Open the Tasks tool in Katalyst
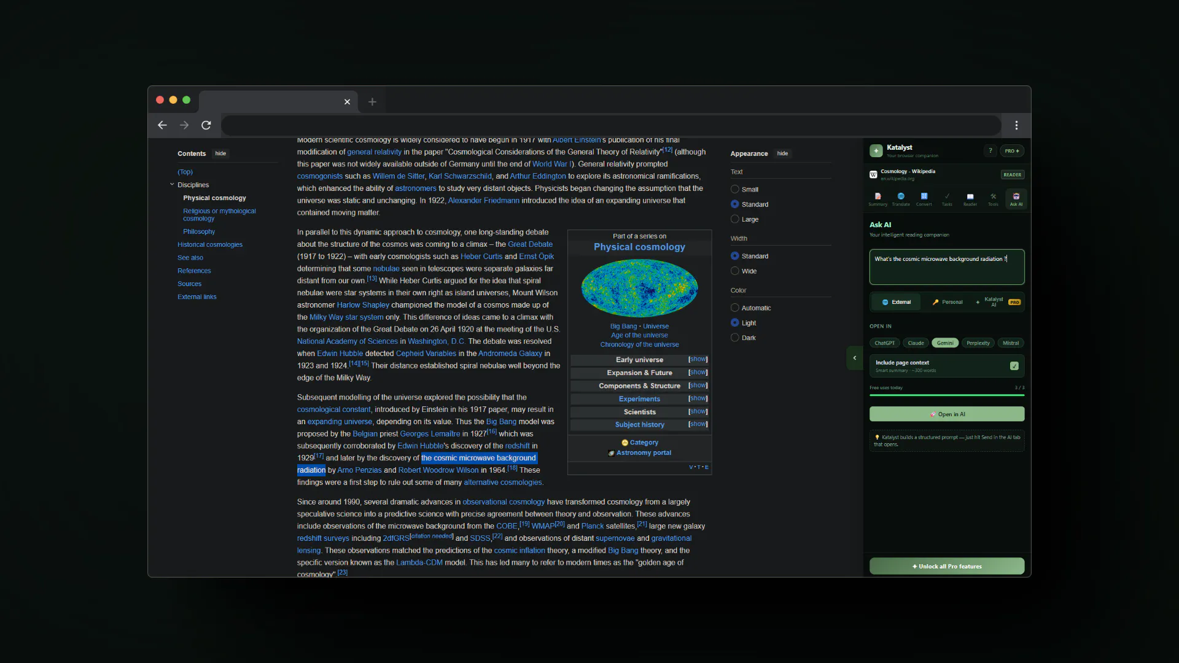 point(947,199)
